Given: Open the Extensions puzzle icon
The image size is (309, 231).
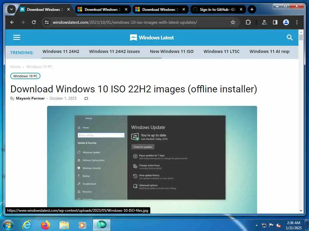Looking at the screenshot, I should point(248,22).
